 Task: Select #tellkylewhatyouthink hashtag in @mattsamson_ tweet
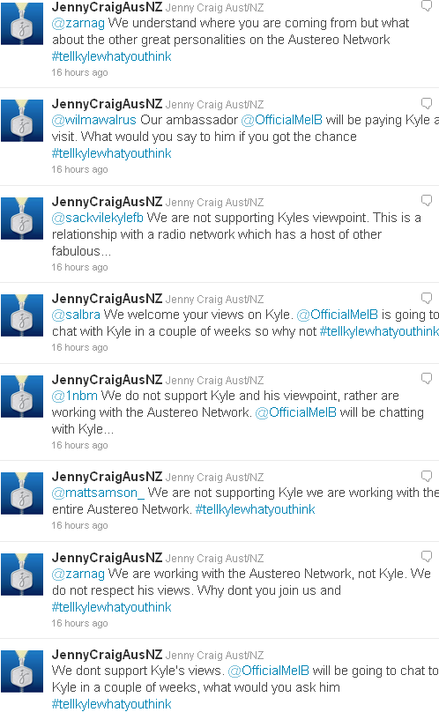pyautogui.click(x=255, y=509)
